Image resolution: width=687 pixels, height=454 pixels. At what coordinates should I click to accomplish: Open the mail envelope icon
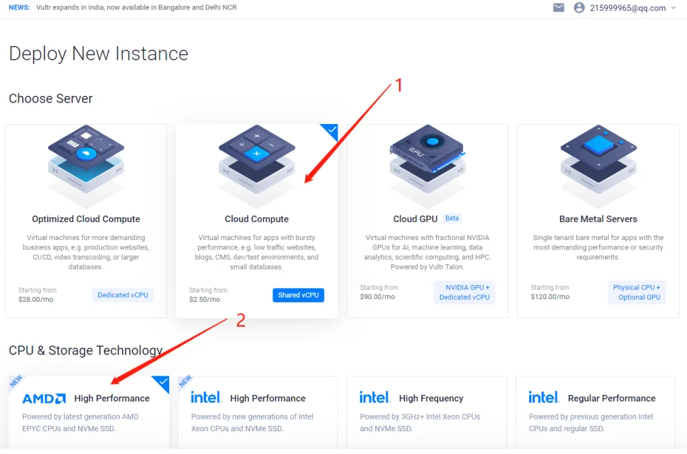558,7
